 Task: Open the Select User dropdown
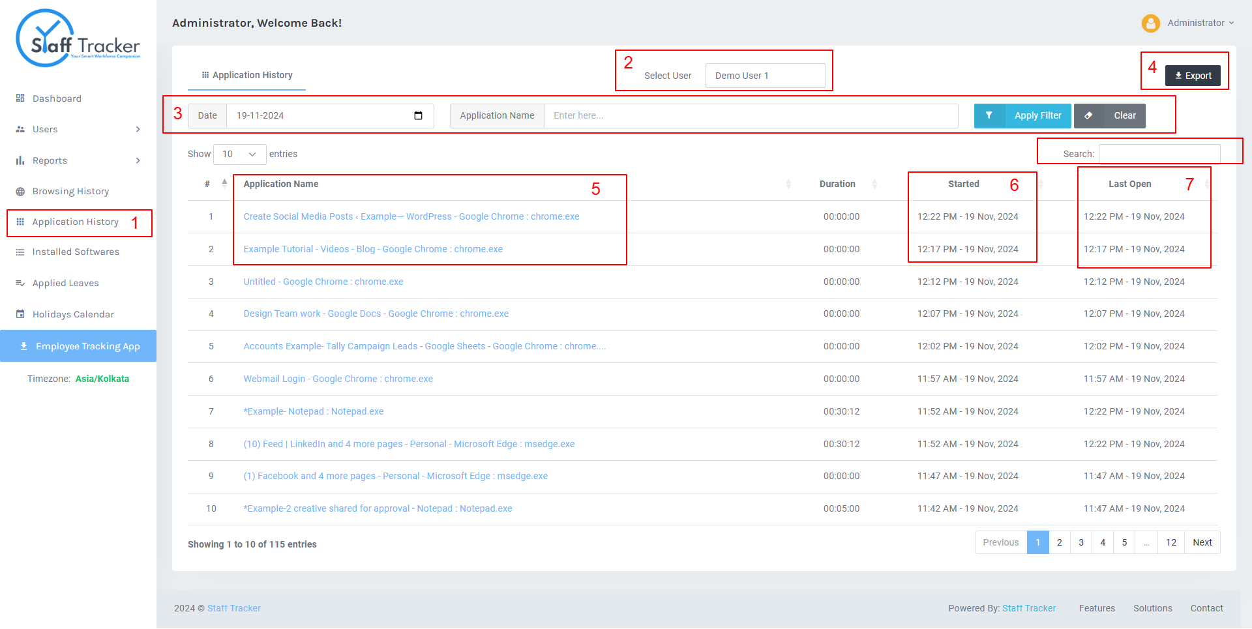click(766, 76)
